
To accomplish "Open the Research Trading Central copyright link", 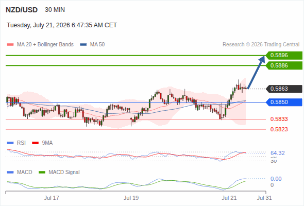I will (261, 45).
